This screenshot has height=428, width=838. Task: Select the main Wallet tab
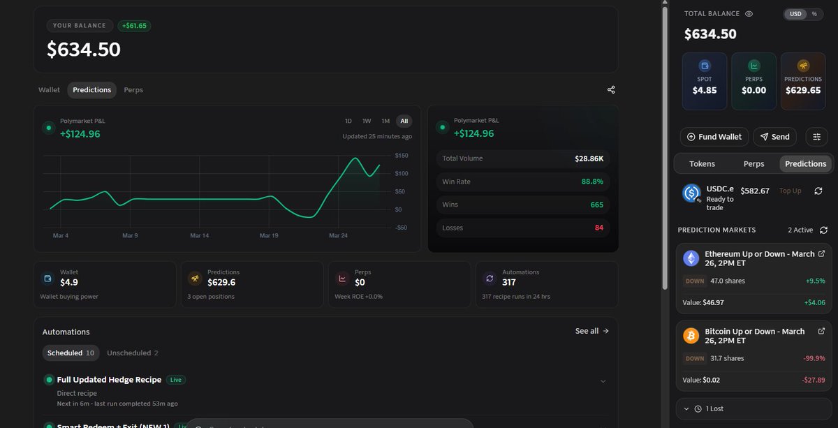coord(49,90)
